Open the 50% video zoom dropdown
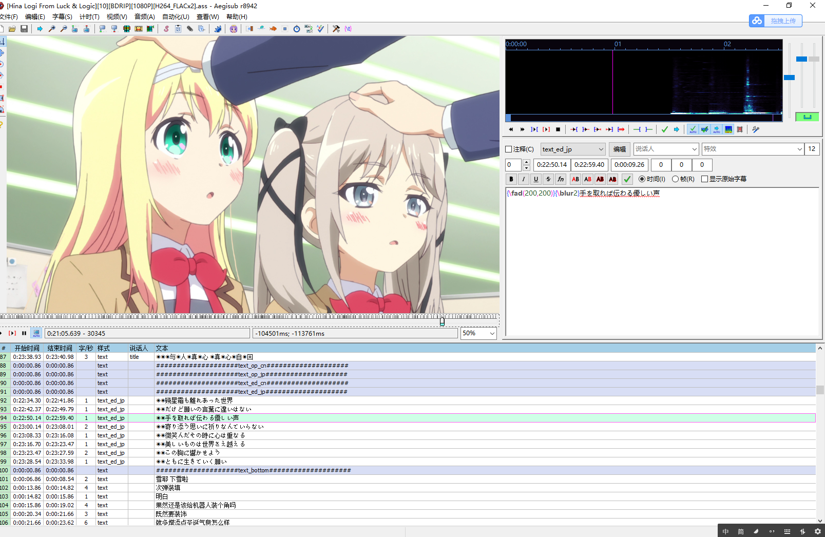This screenshot has height=537, width=825. [478, 333]
